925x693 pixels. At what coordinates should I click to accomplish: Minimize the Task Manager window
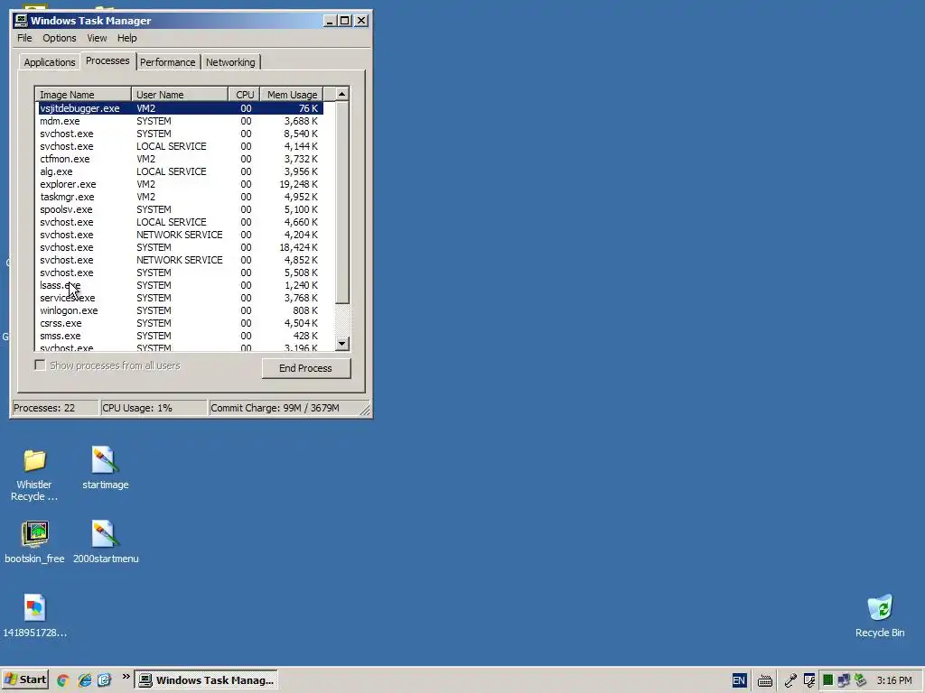click(x=330, y=21)
